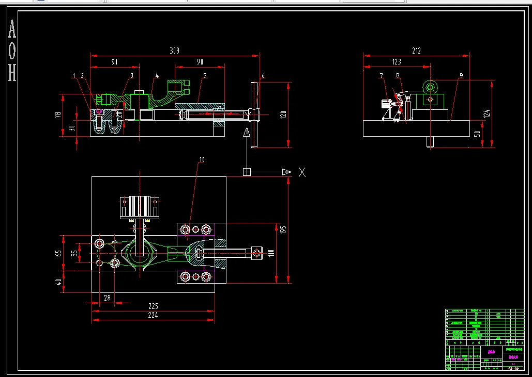This screenshot has height=377, width=532.
Task: Select part callout number 9
Action: (x=461, y=75)
